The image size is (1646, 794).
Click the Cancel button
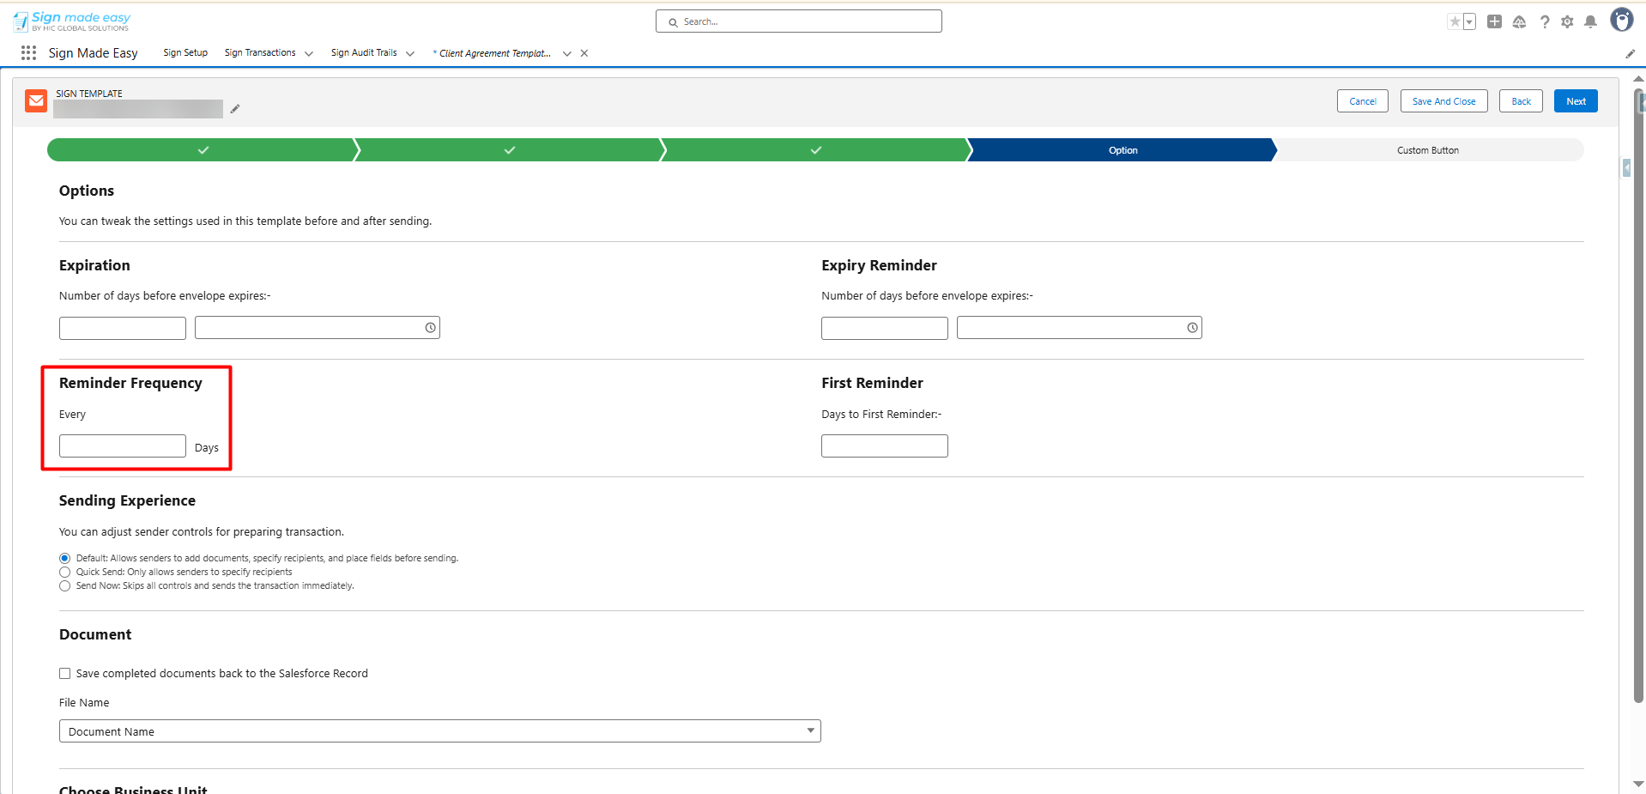coord(1362,101)
